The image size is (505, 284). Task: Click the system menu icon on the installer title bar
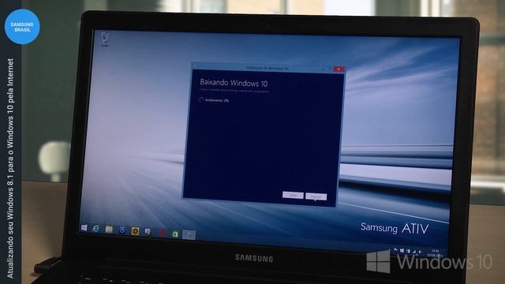click(195, 66)
